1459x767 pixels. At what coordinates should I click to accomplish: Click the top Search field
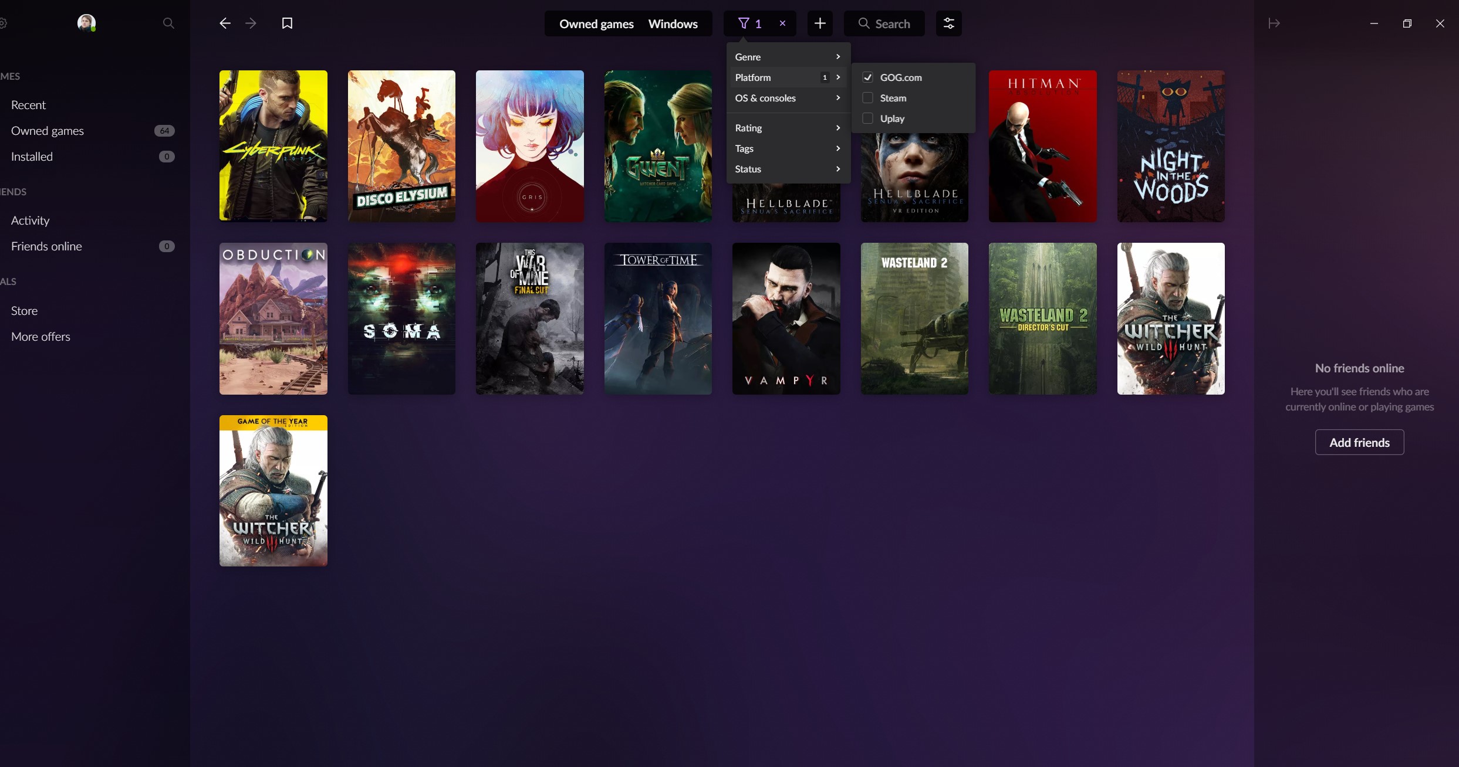pos(884,23)
